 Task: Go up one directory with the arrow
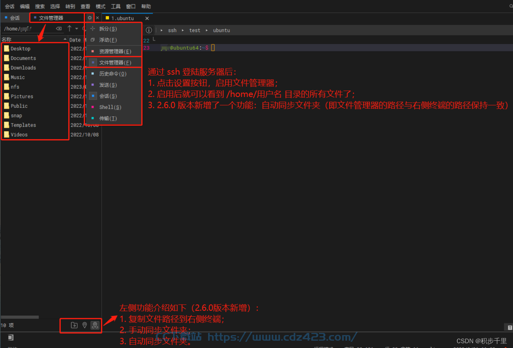point(69,29)
